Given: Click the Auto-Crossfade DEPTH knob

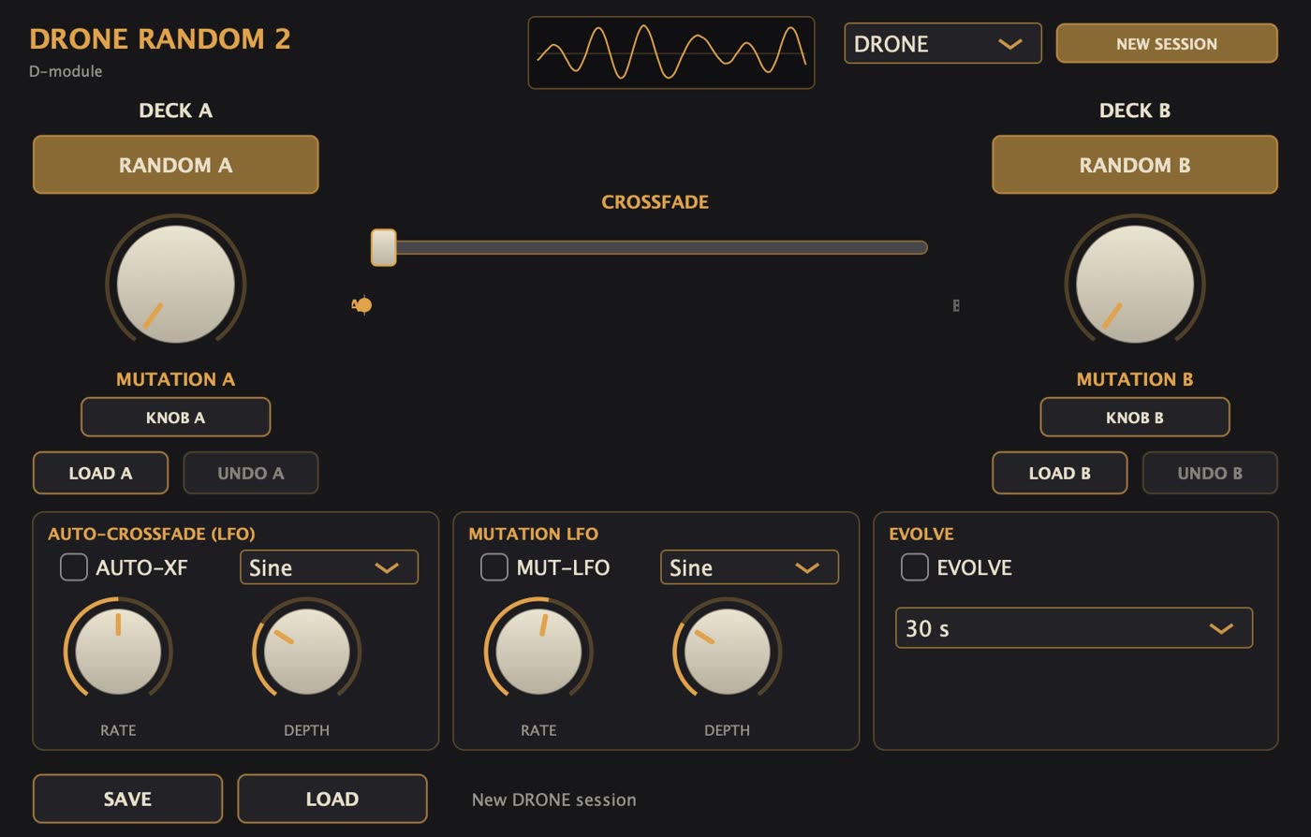Looking at the screenshot, I should tap(306, 652).
